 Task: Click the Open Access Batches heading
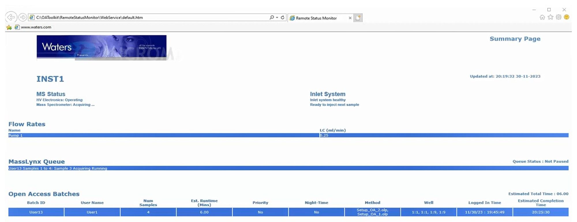click(44, 194)
